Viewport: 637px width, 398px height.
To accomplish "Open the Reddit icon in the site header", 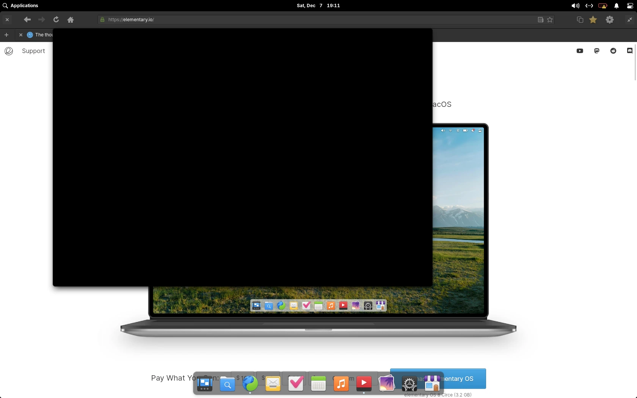I will click(x=613, y=50).
